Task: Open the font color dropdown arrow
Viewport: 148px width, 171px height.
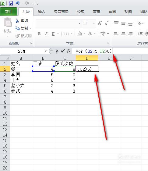Action: (x=94, y=34)
